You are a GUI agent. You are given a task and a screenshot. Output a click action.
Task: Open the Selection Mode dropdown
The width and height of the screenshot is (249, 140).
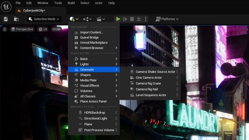[x=44, y=19]
